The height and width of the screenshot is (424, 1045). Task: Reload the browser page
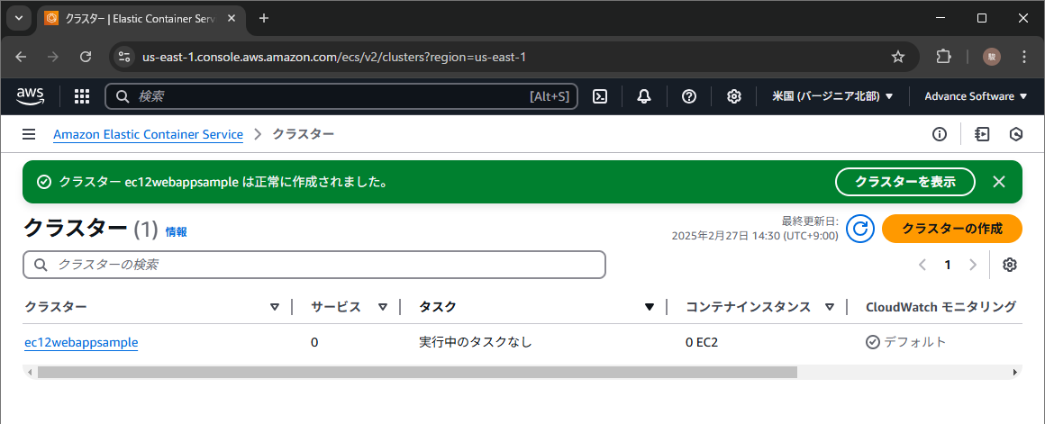pyautogui.click(x=86, y=58)
